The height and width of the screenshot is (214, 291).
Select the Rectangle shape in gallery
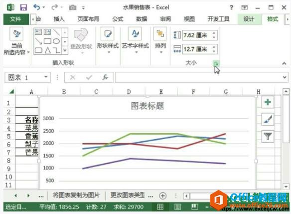(47, 41)
